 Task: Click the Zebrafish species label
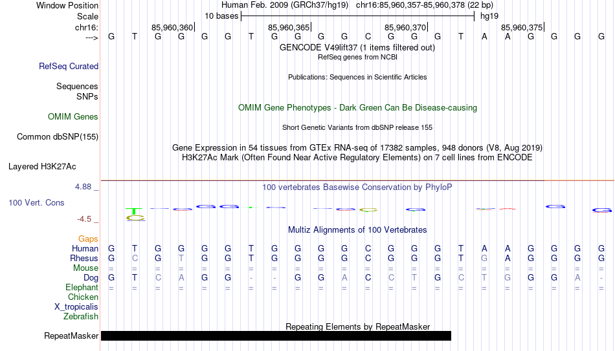(81, 316)
